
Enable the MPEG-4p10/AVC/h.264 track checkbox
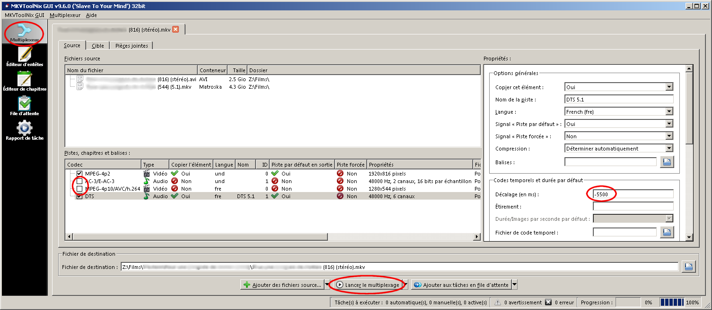(x=79, y=189)
